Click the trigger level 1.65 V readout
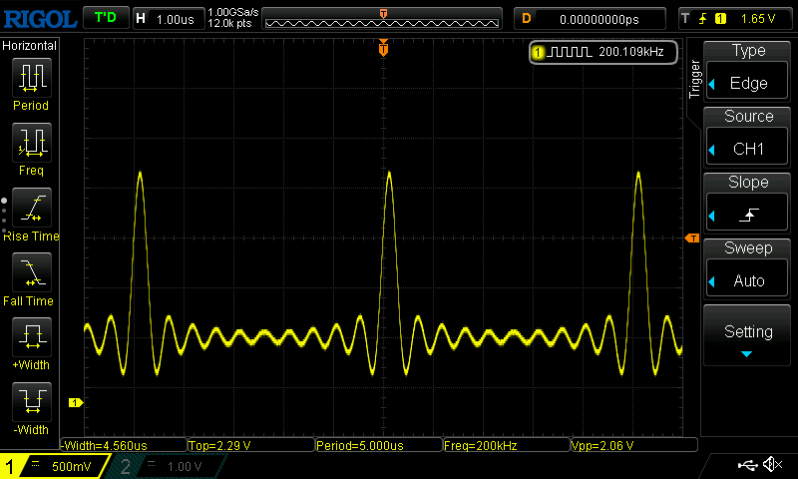 click(x=758, y=19)
